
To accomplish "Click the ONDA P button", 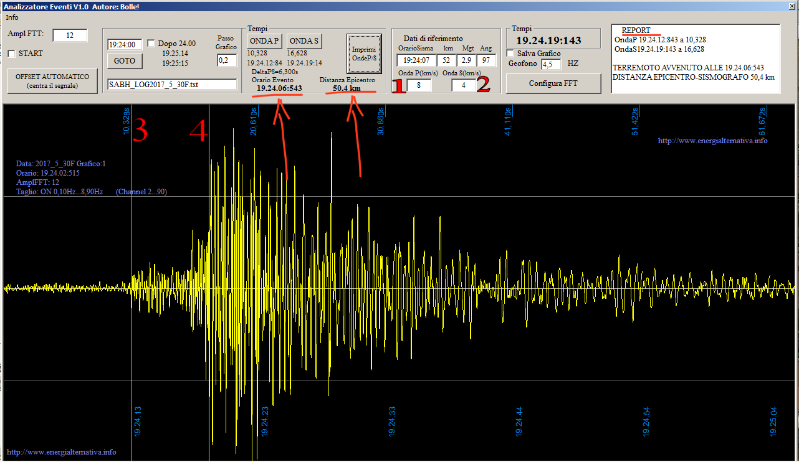I will click(264, 41).
